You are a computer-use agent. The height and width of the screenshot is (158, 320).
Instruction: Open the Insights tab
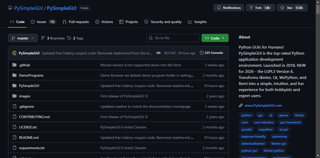tap(197, 22)
